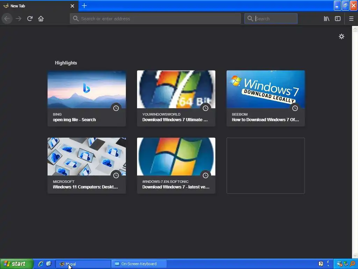Viewport: 358px width, 269px height.
Task: Open the Windows start menu
Action: (x=17, y=264)
